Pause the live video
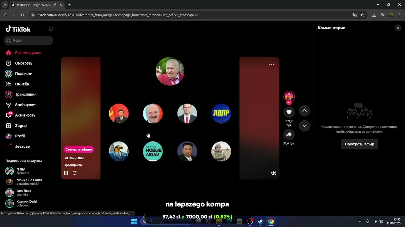Image resolution: width=405 pixels, height=227 pixels. (x=66, y=173)
